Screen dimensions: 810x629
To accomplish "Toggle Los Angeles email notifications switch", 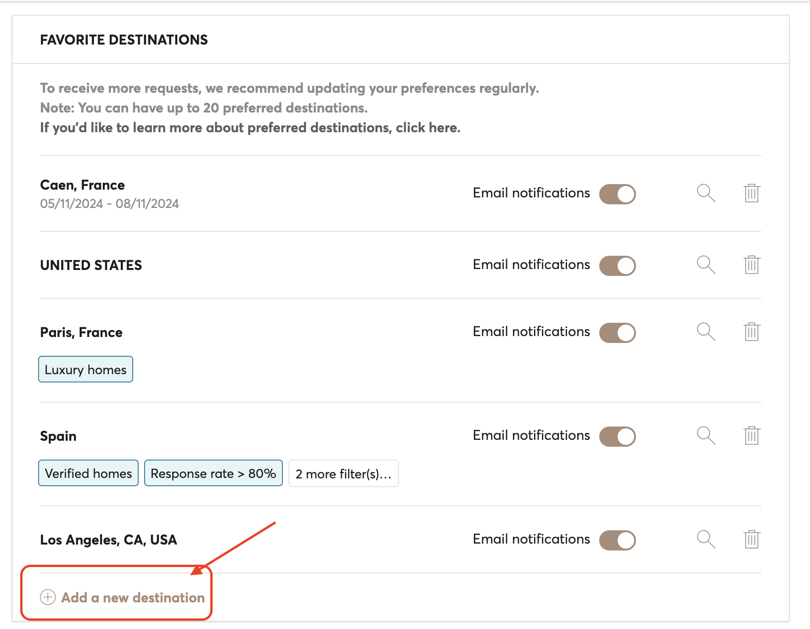I will point(617,540).
